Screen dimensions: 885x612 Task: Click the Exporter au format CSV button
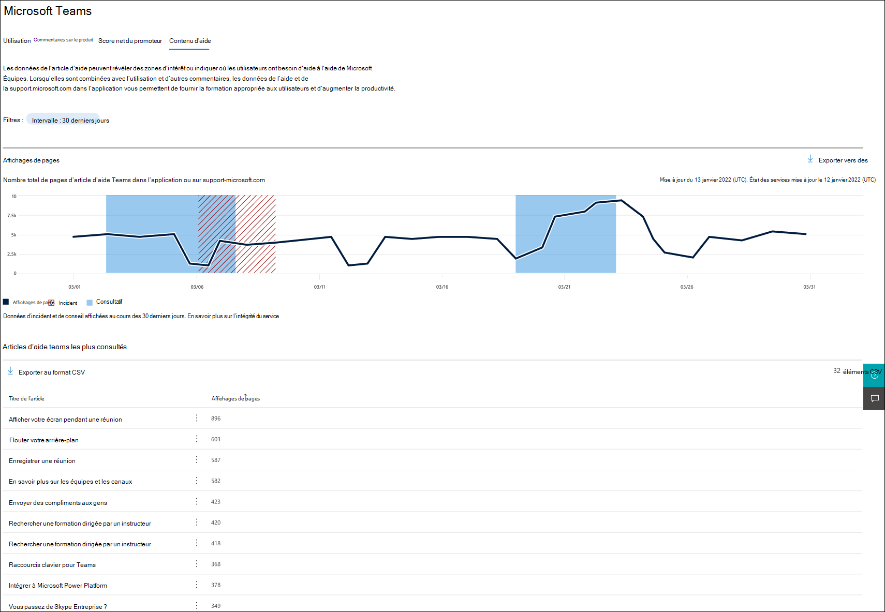(x=52, y=372)
